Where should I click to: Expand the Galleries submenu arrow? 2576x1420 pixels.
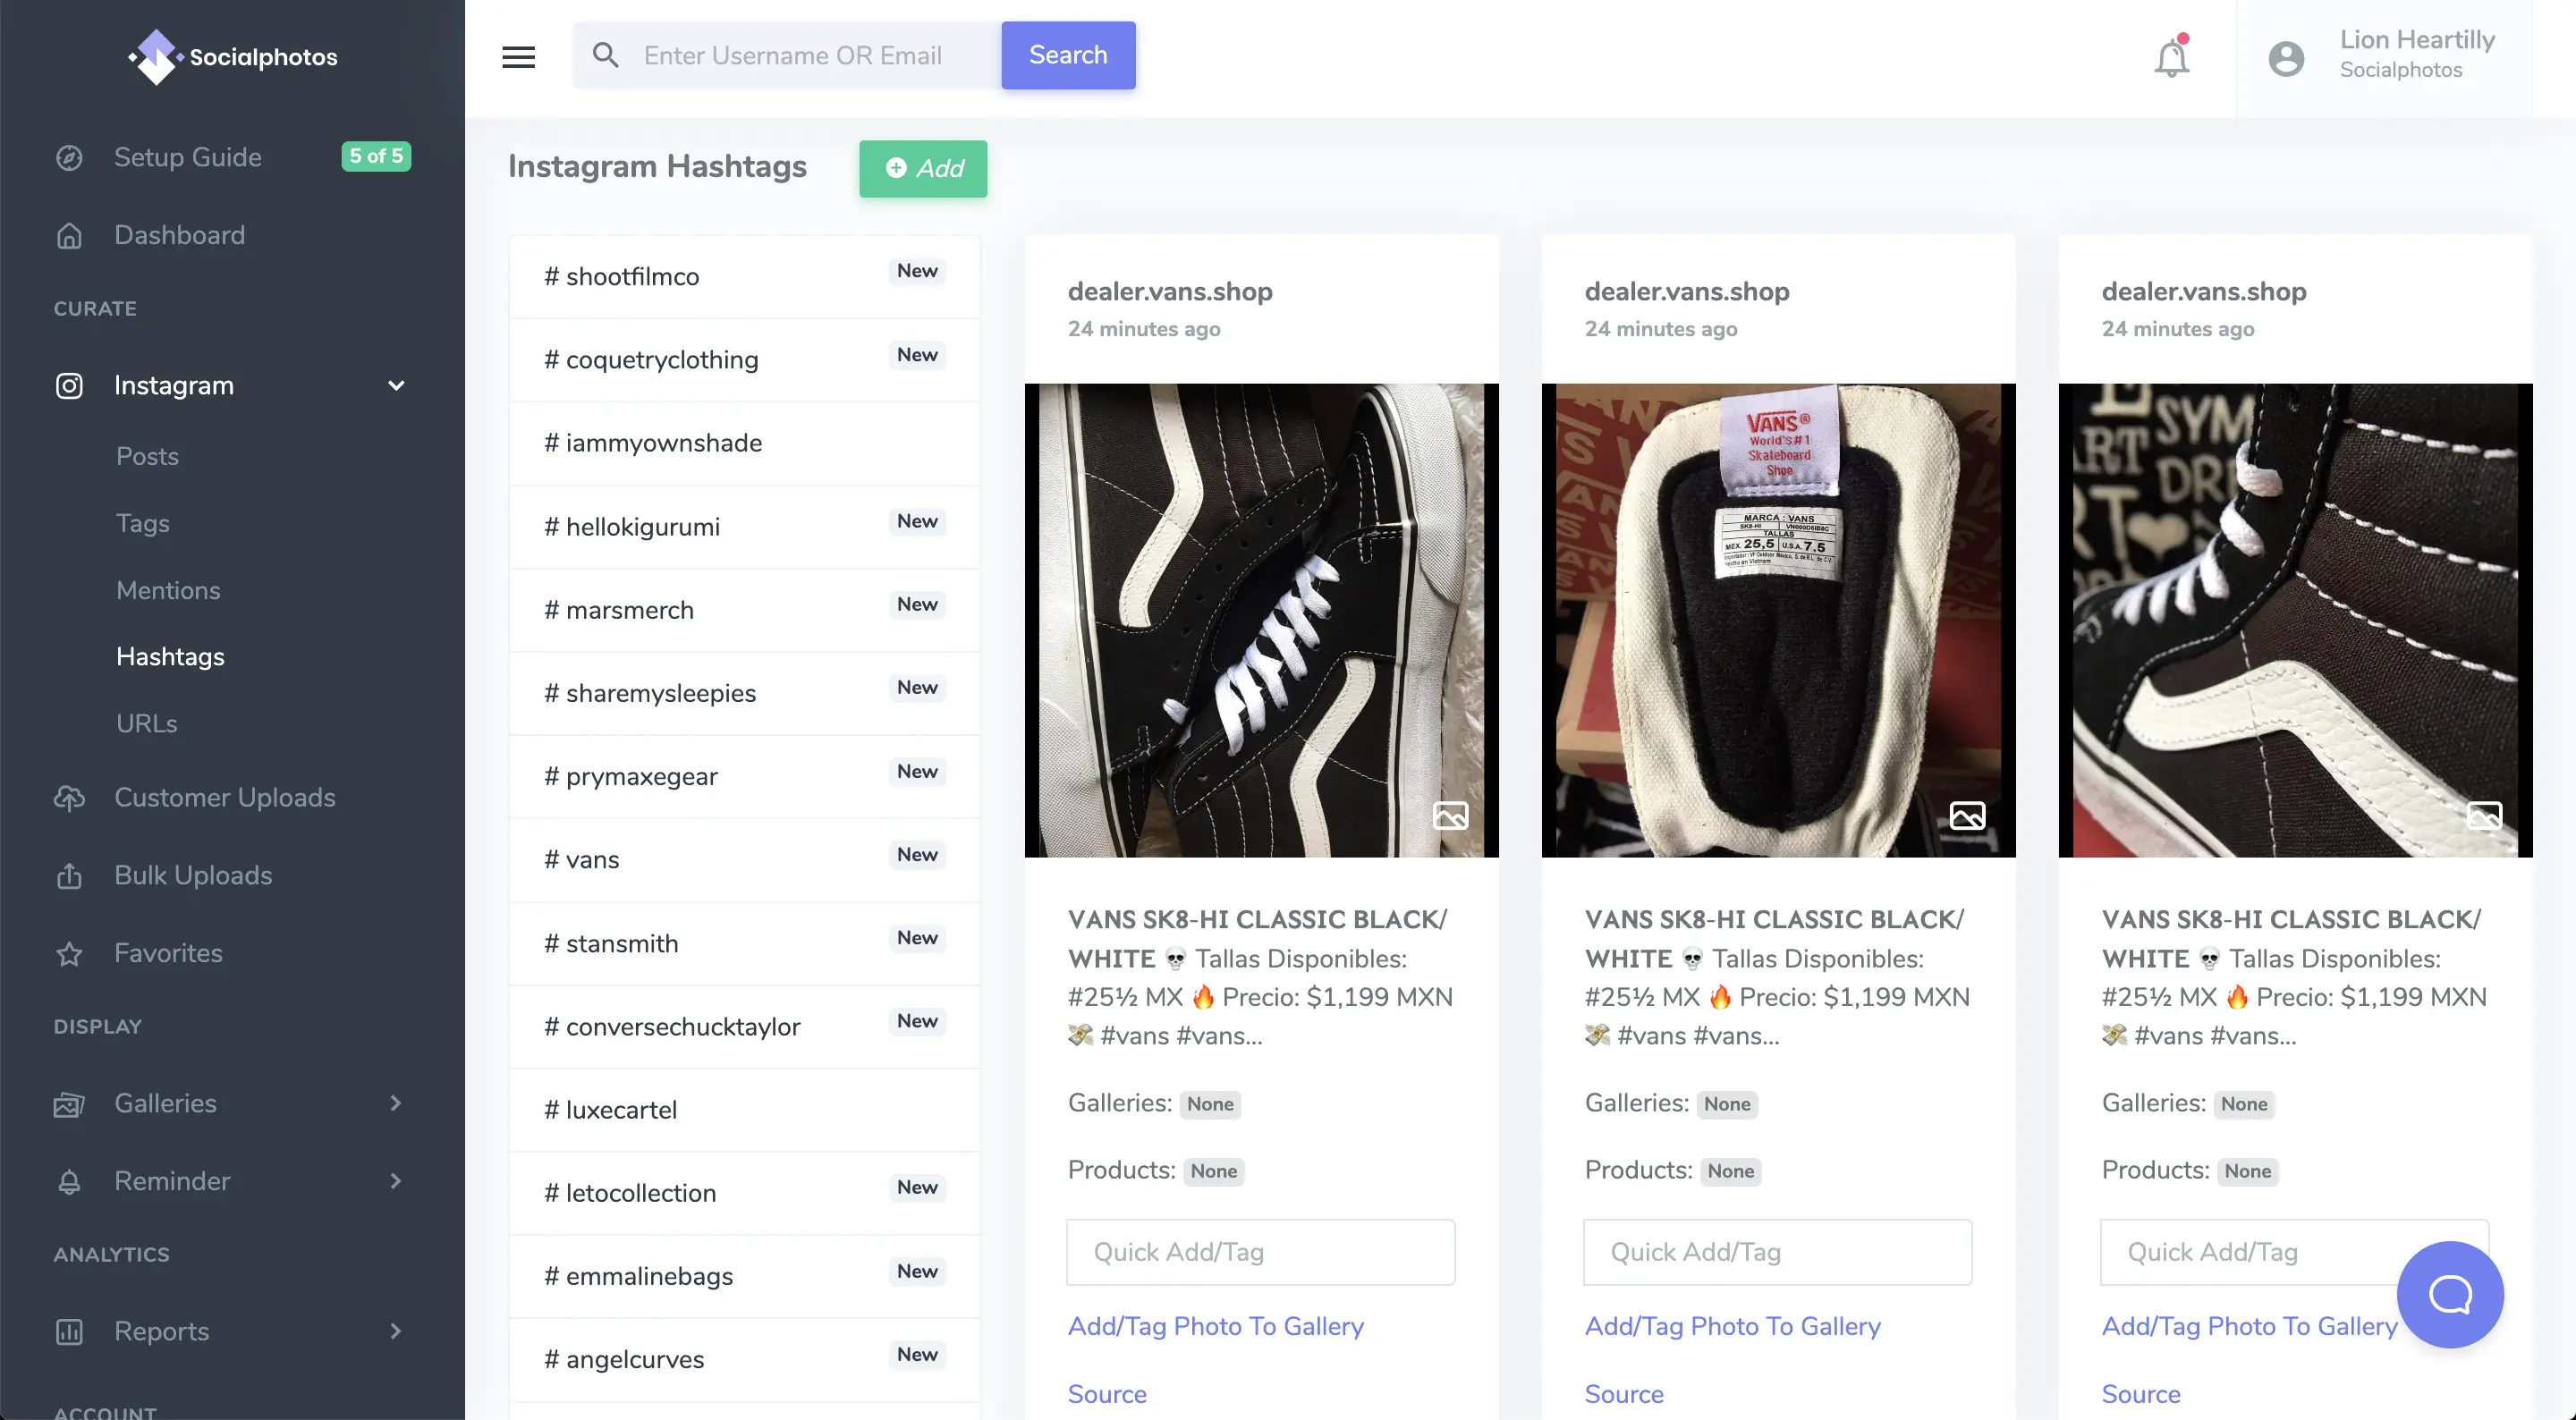pyautogui.click(x=396, y=1103)
